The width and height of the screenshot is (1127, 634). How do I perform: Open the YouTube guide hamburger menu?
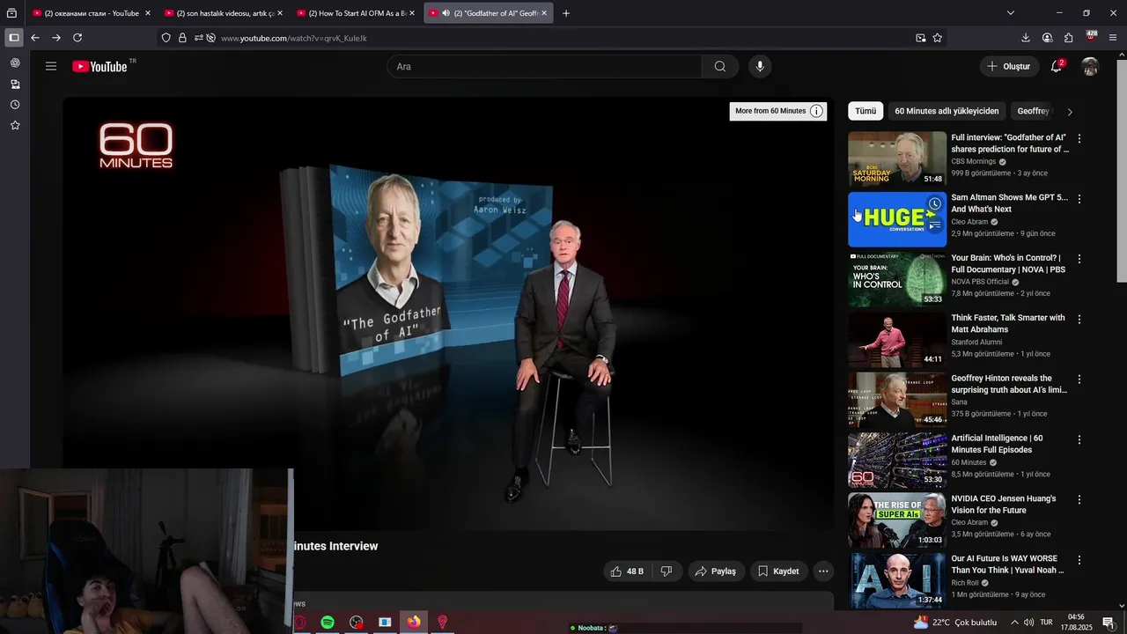point(51,66)
